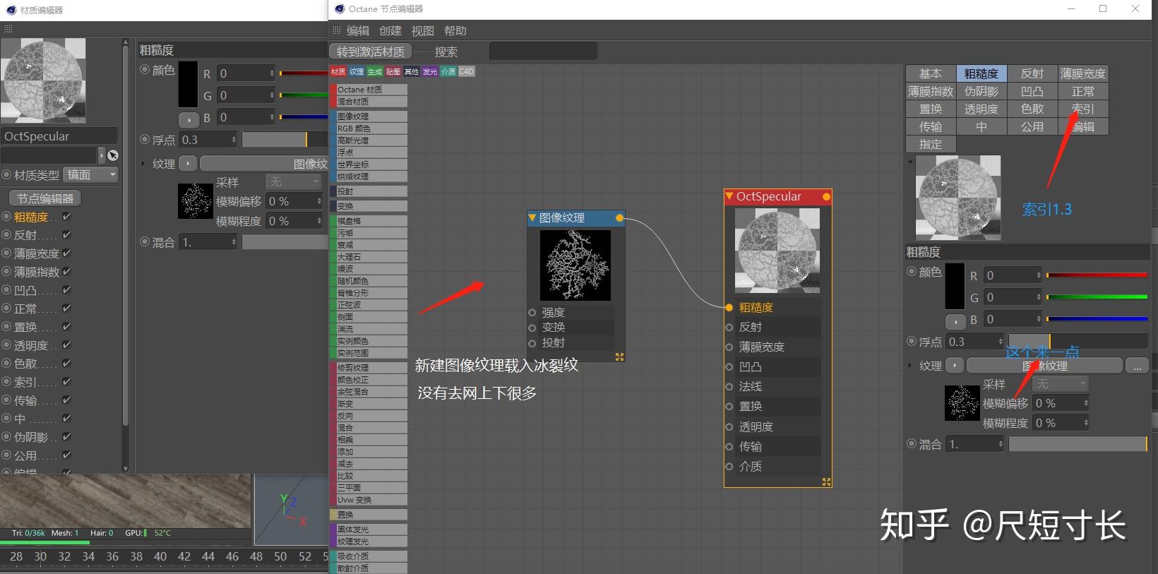This screenshot has width=1158, height=574.
Task: Toggle the 介质 filter tag
Action: pos(448,71)
